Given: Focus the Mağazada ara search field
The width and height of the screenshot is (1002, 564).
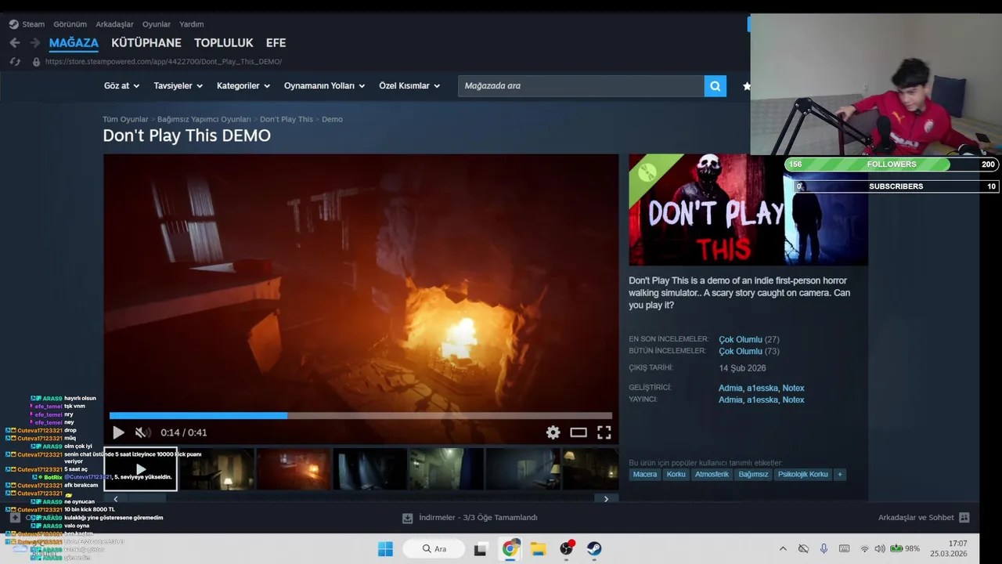Looking at the screenshot, I should click(581, 86).
